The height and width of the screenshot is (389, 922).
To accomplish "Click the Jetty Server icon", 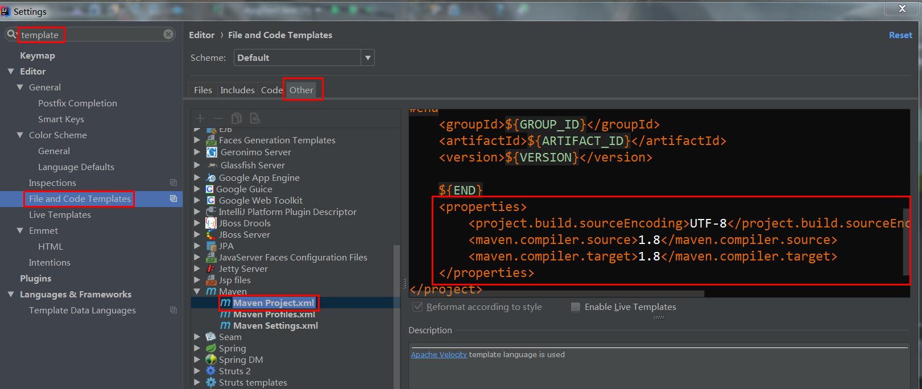I will (x=211, y=268).
